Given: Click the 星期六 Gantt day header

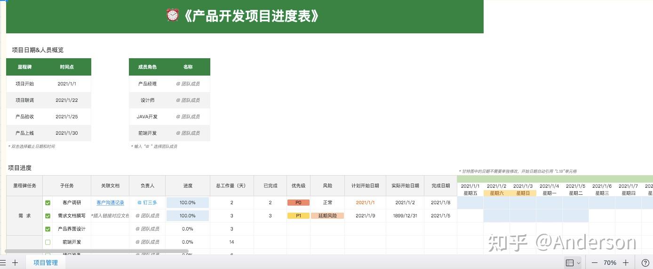Looking at the screenshot, I should tap(497, 193).
